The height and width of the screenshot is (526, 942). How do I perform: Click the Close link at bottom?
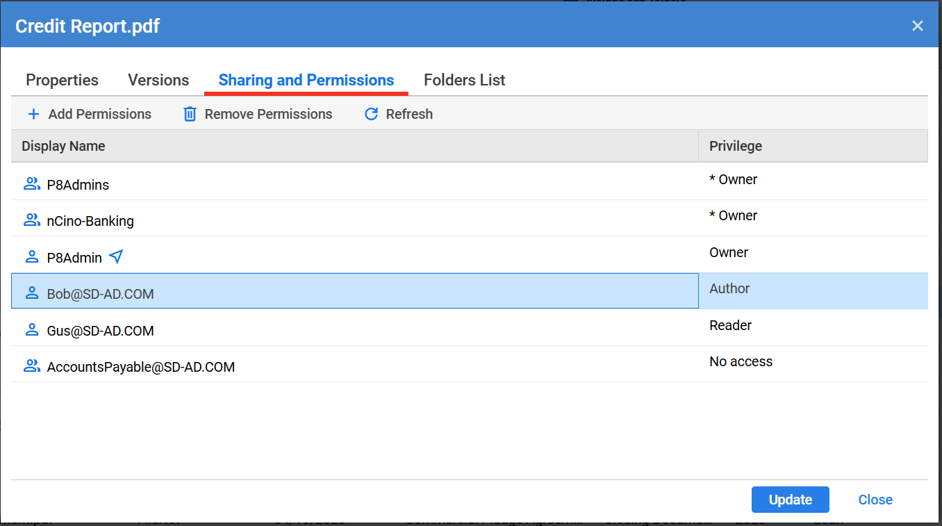875,500
